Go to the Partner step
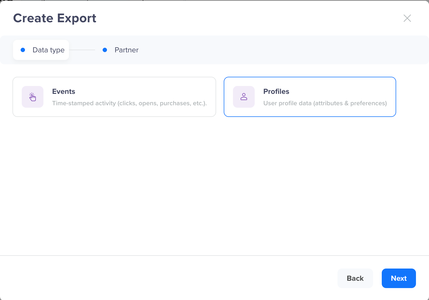The width and height of the screenshot is (429, 300). pos(121,50)
